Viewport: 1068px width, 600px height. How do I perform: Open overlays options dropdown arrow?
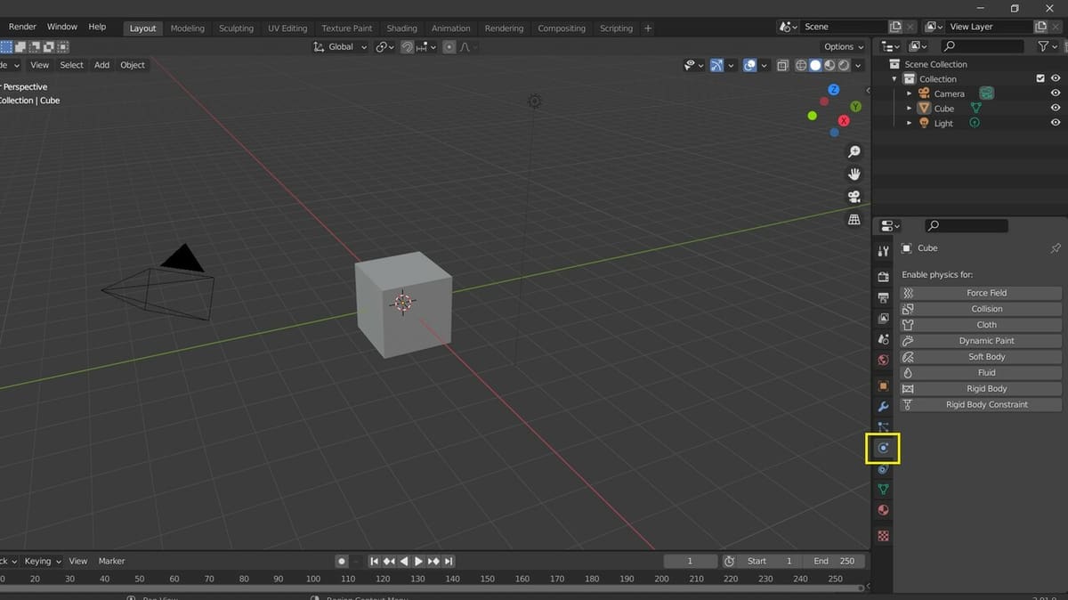coord(764,65)
